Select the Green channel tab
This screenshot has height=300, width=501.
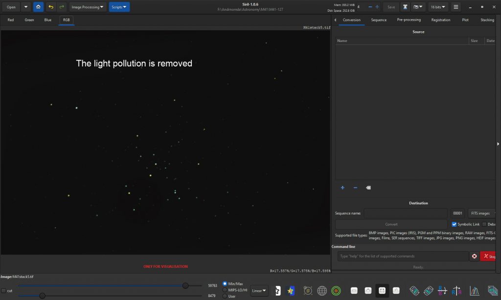(x=29, y=20)
